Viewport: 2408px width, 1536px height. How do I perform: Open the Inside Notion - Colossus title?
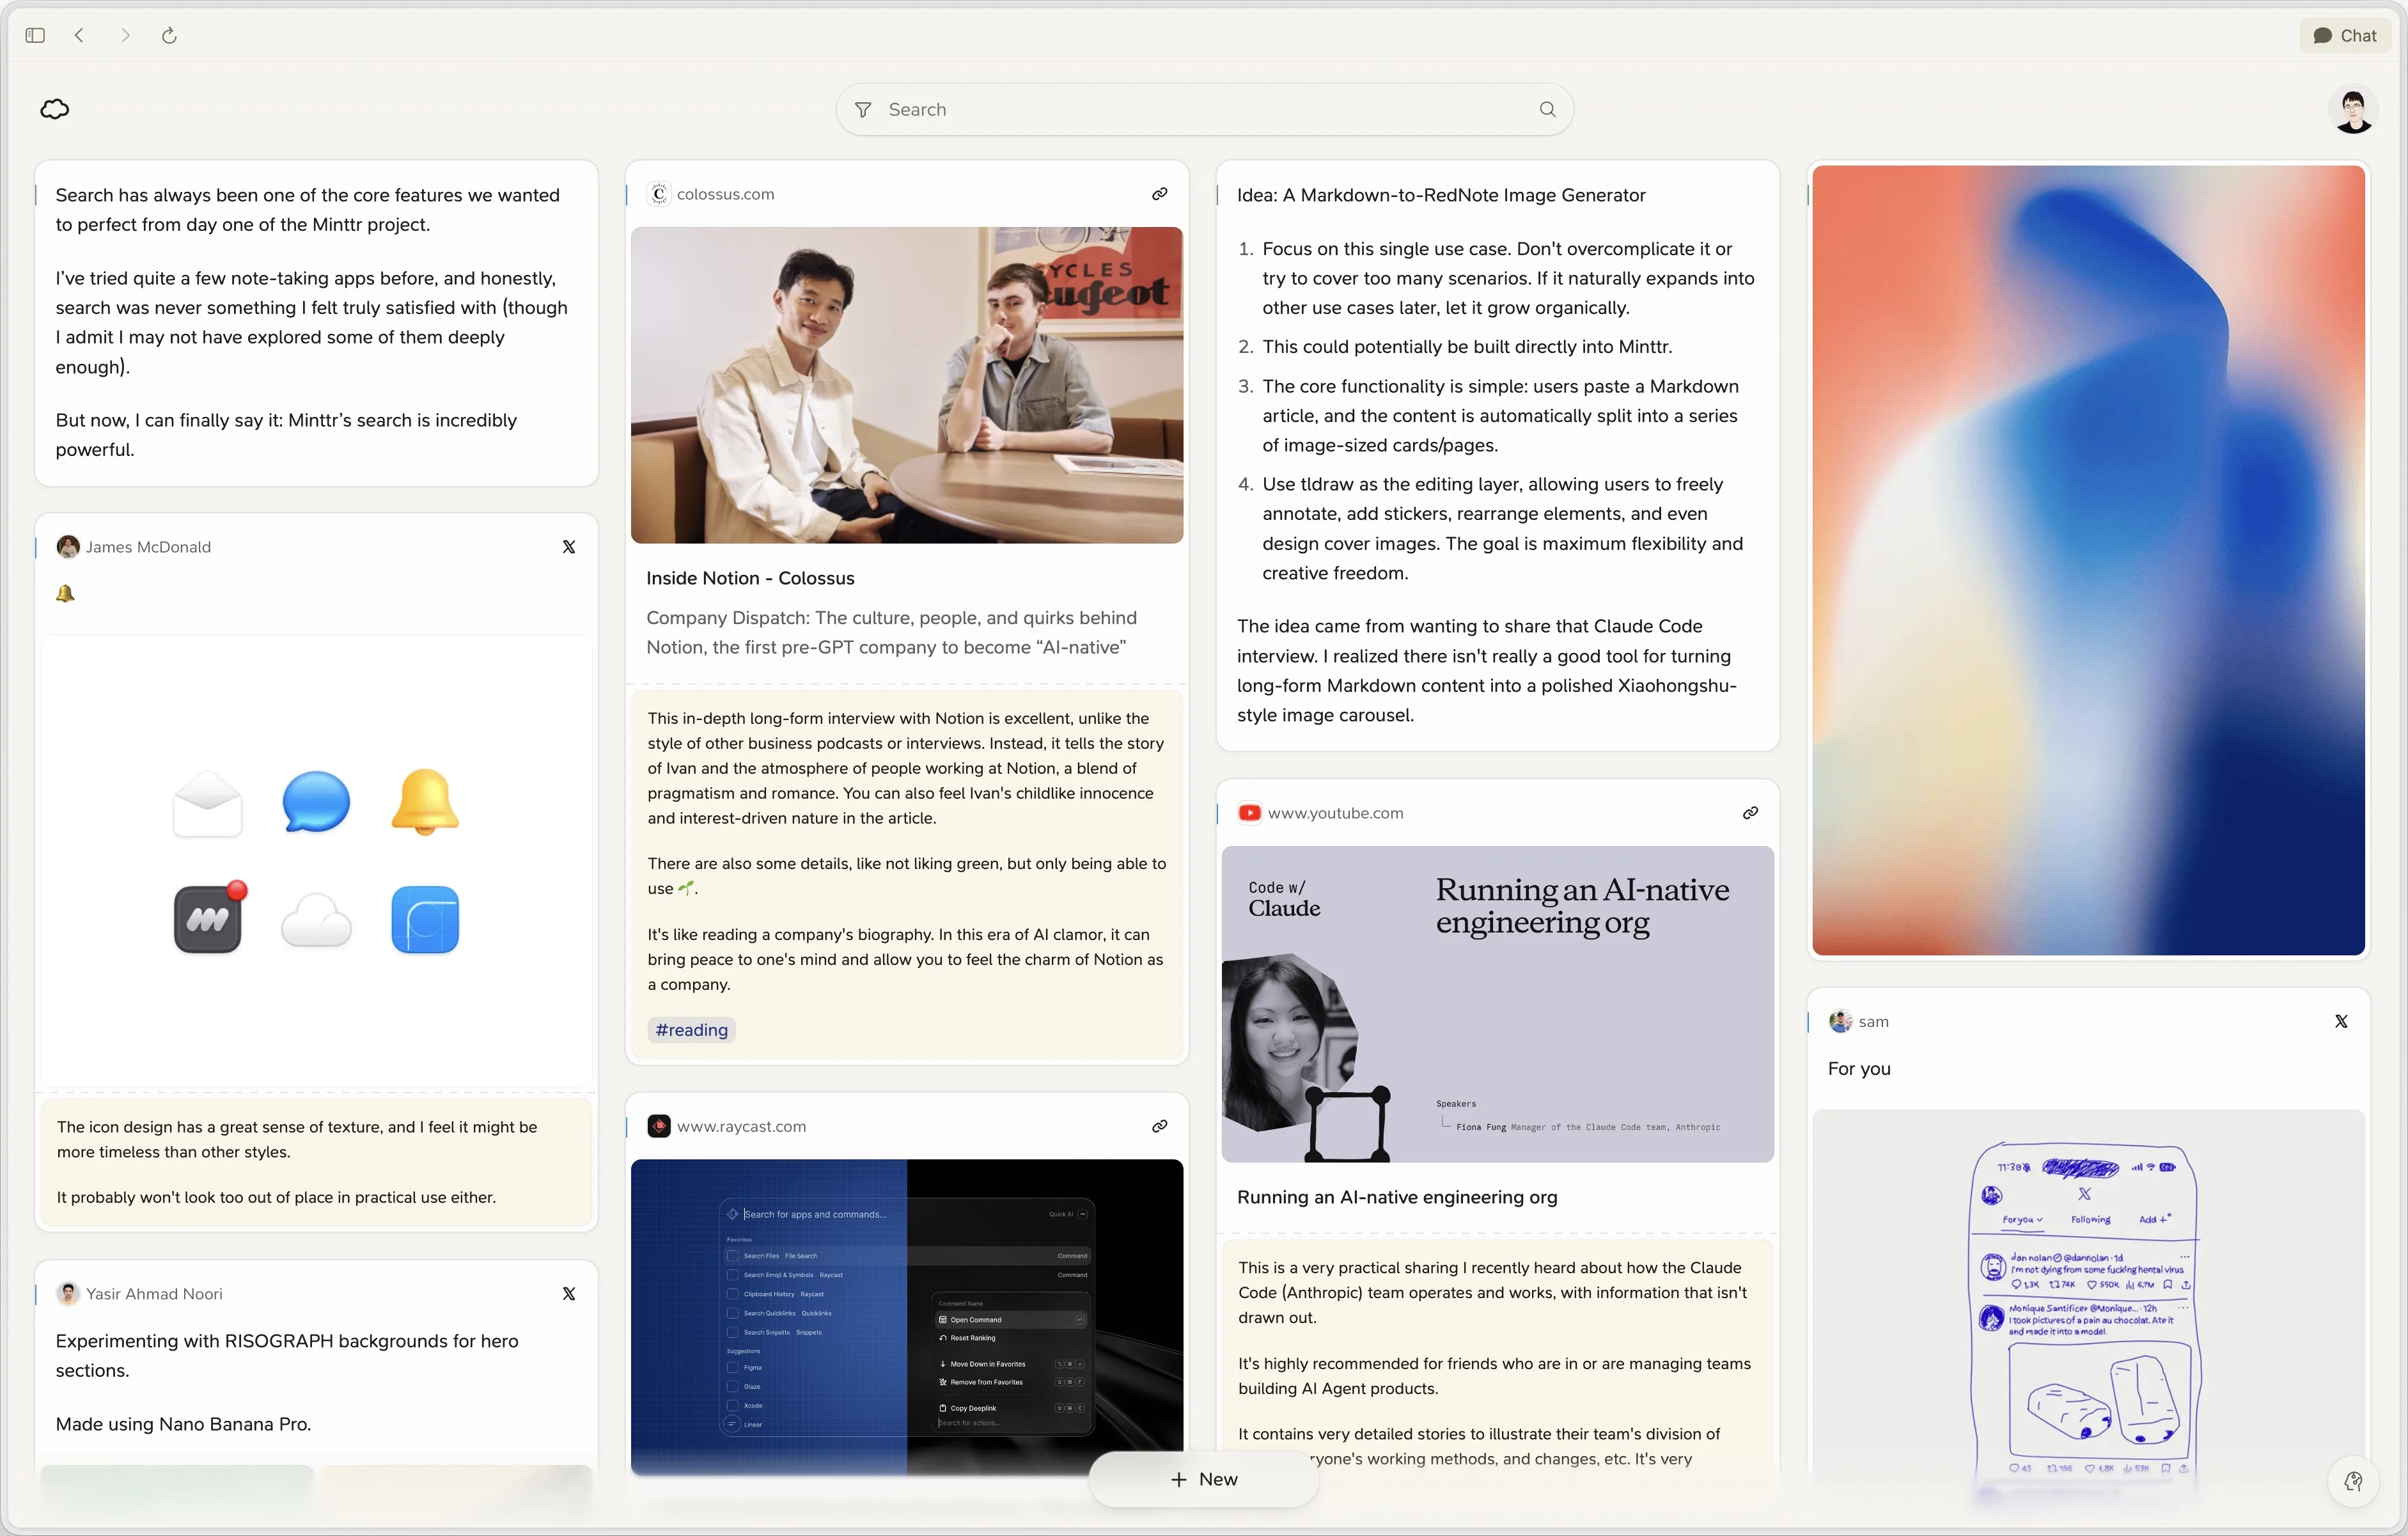750,578
